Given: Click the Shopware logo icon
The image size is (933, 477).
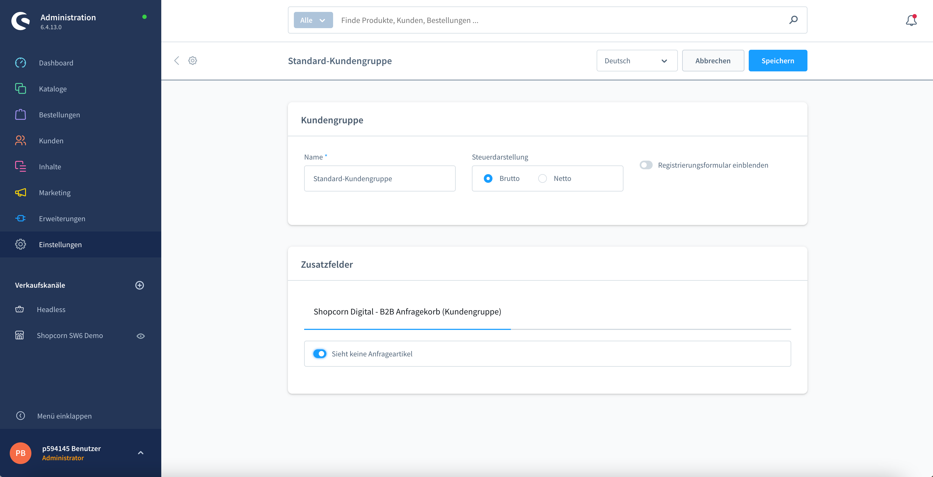Looking at the screenshot, I should tap(21, 21).
